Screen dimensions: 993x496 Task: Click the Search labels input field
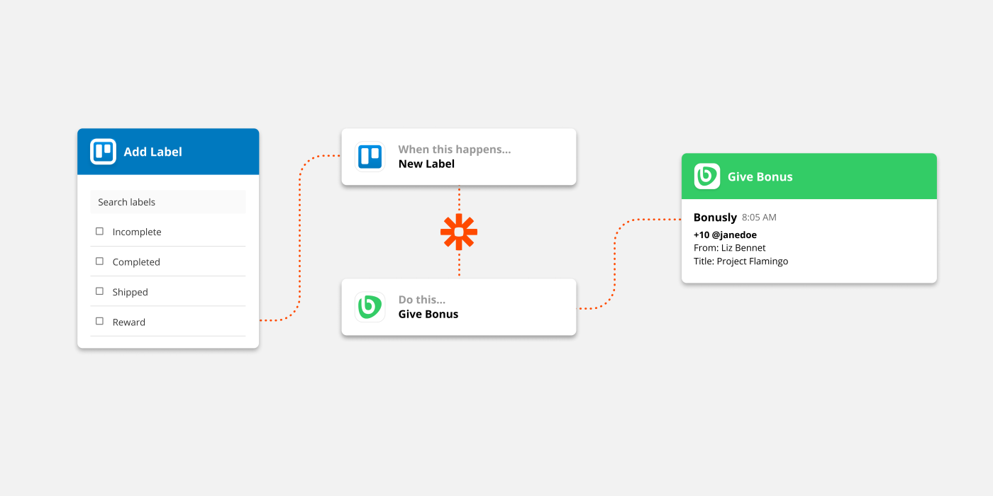click(168, 202)
